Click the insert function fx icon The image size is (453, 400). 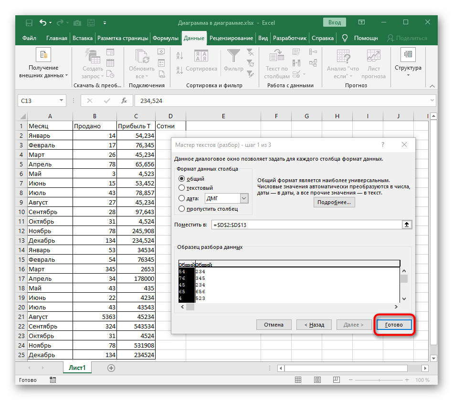124,101
